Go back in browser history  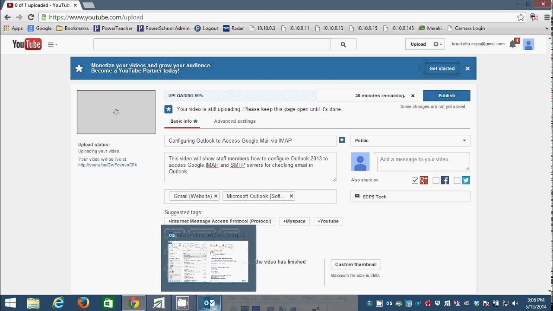coord(7,17)
